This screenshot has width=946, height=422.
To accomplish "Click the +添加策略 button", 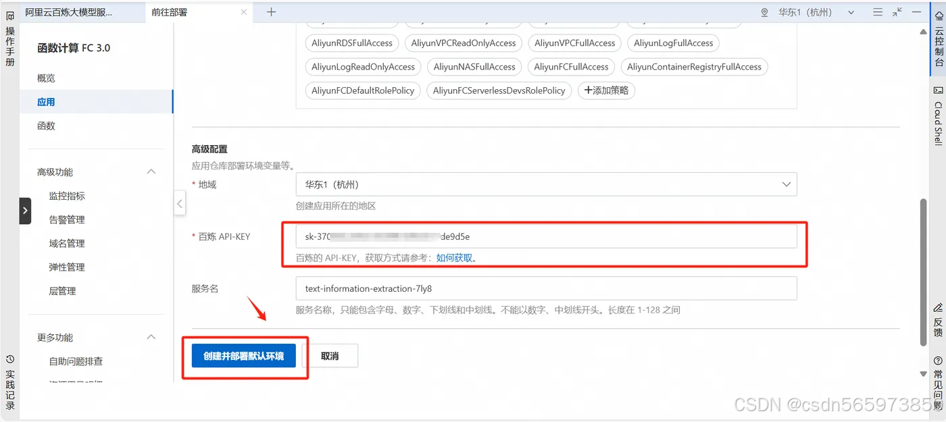I will [x=606, y=90].
